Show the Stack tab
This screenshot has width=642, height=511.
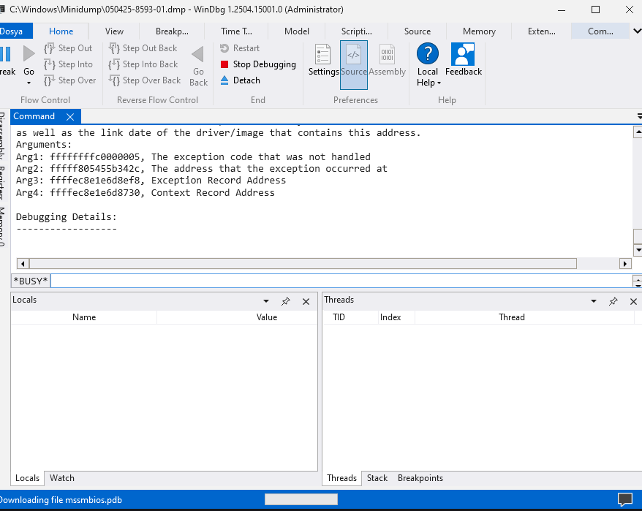tap(377, 478)
